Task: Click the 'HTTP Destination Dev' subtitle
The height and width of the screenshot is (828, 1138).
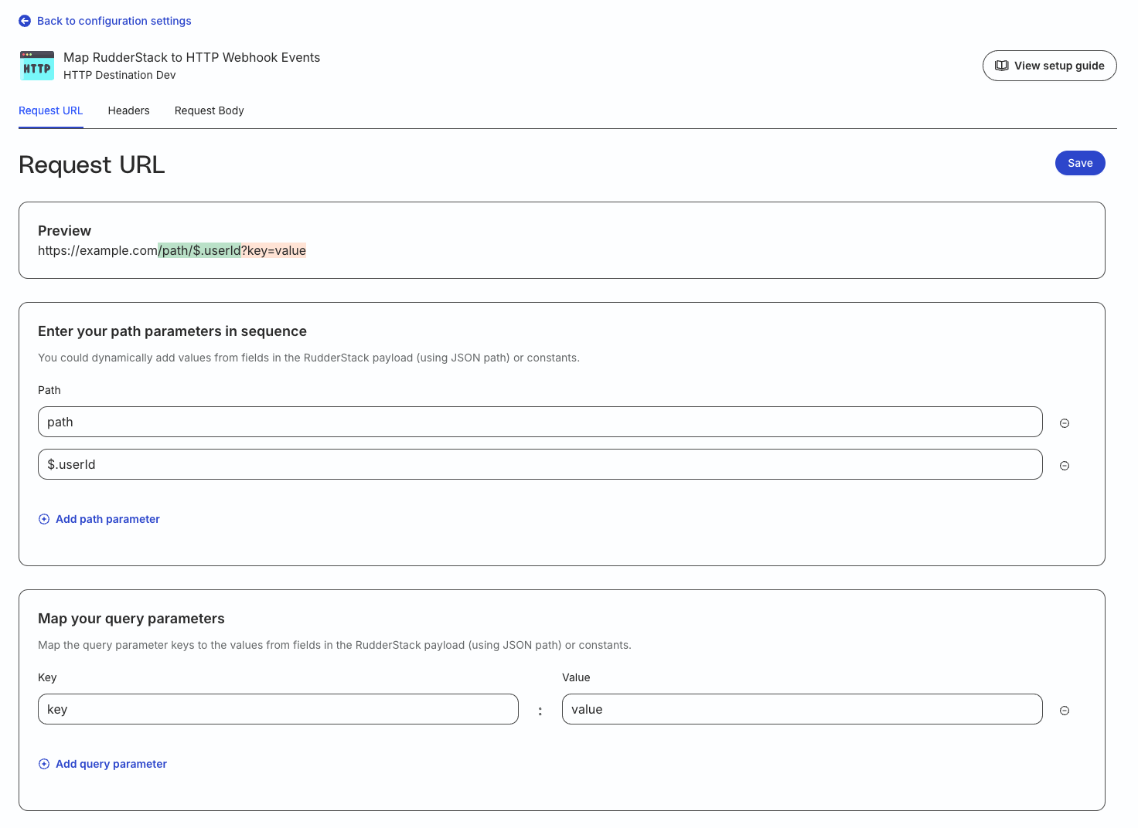Action: (120, 75)
